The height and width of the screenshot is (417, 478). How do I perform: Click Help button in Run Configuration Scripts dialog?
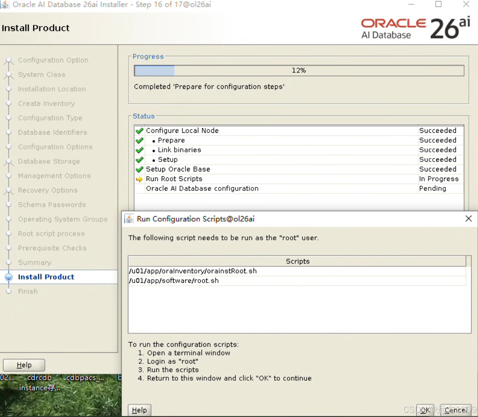[x=139, y=410]
